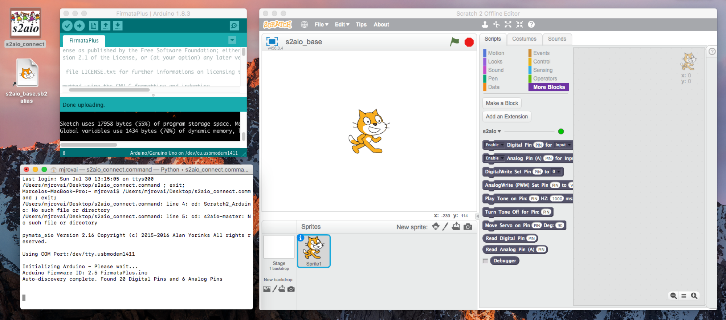726x320 pixels.
Task: Open the Scratch Edit menu
Action: [342, 24]
